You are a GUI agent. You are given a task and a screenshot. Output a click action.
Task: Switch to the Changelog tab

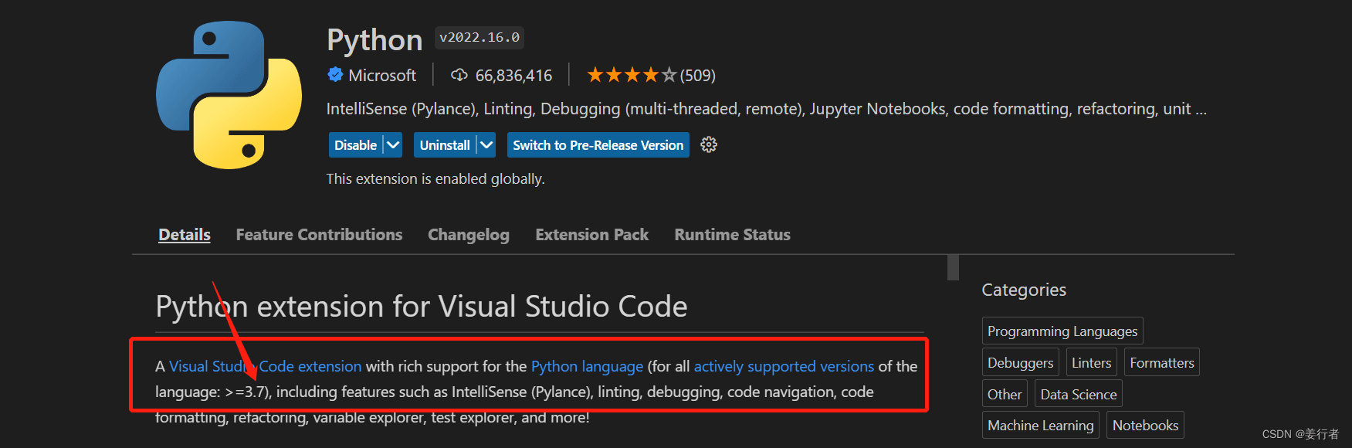(x=469, y=235)
